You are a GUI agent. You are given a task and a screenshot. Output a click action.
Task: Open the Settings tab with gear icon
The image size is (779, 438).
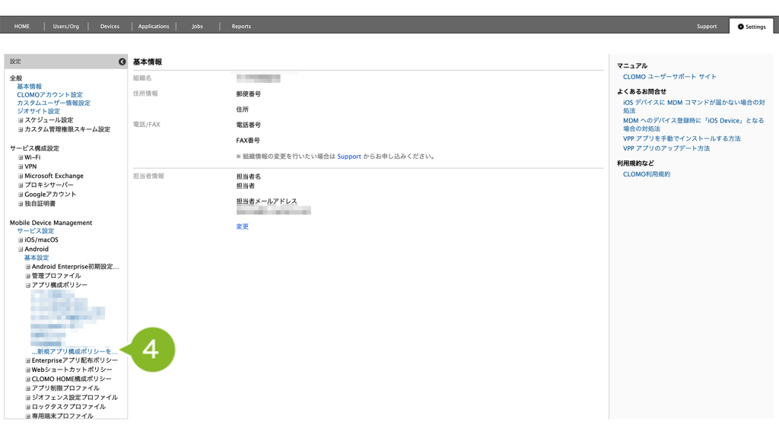click(x=751, y=27)
